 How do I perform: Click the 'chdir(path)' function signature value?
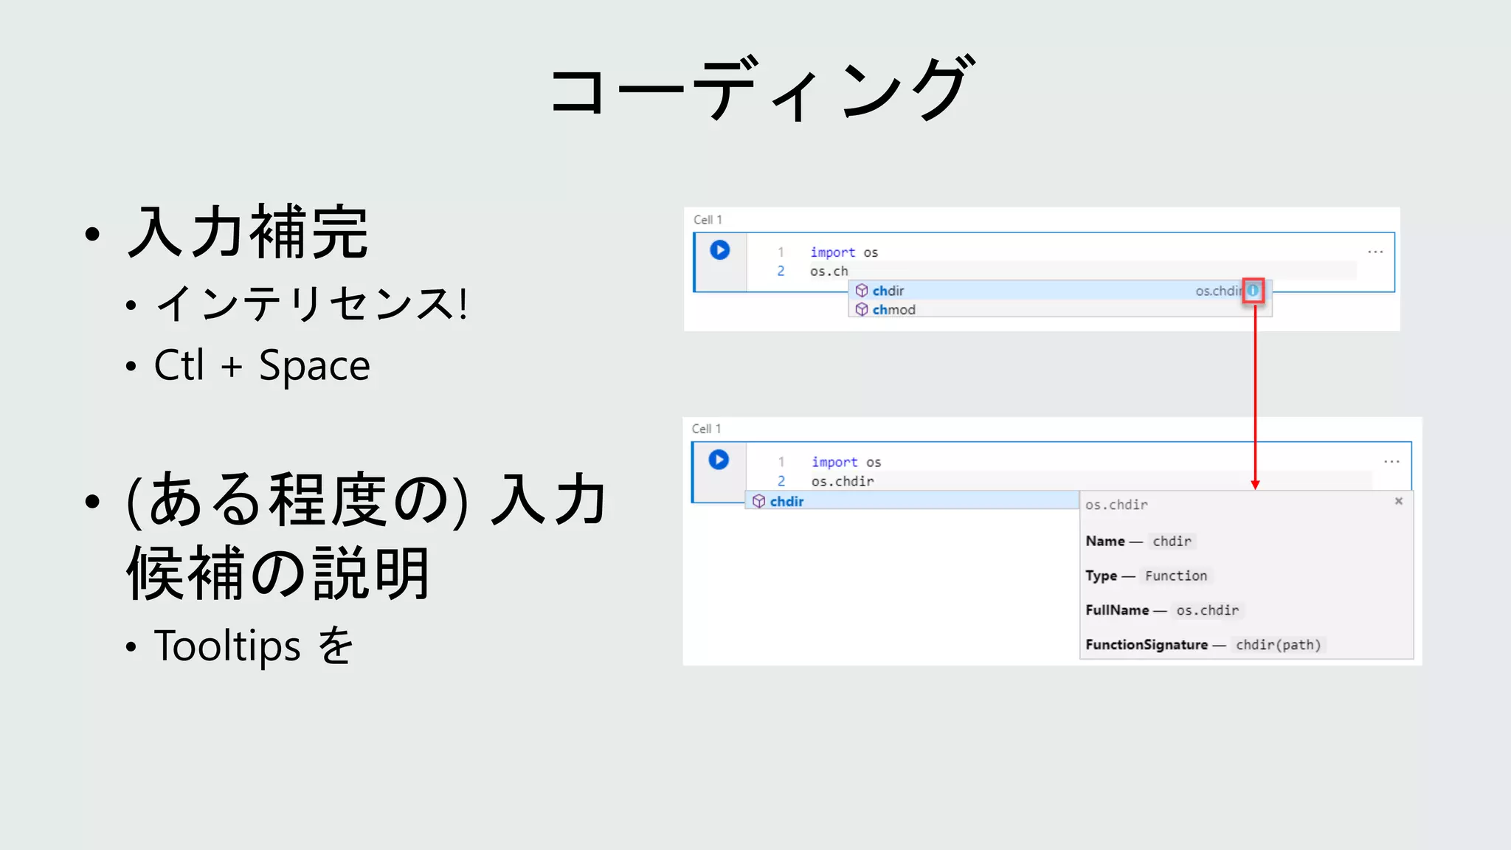pos(1279,645)
